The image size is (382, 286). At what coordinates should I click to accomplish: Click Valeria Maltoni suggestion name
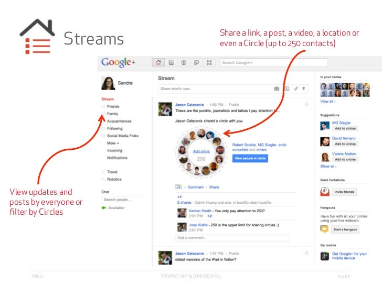pos(344,154)
